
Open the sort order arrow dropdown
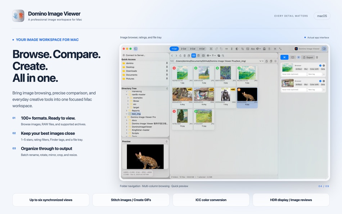coord(214,55)
